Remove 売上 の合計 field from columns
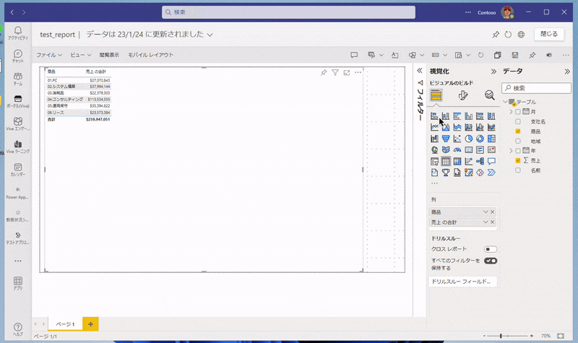 click(493, 222)
